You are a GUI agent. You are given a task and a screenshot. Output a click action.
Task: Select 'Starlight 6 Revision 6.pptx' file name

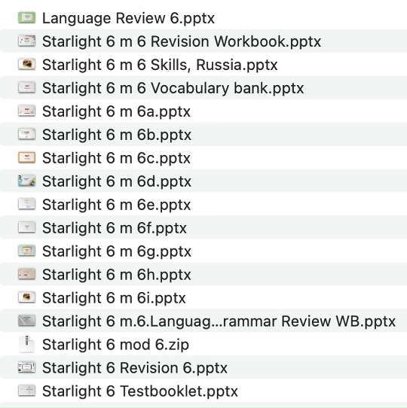[135, 367]
